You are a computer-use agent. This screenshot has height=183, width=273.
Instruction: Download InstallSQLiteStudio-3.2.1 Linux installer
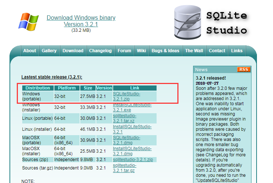[x=132, y=129]
